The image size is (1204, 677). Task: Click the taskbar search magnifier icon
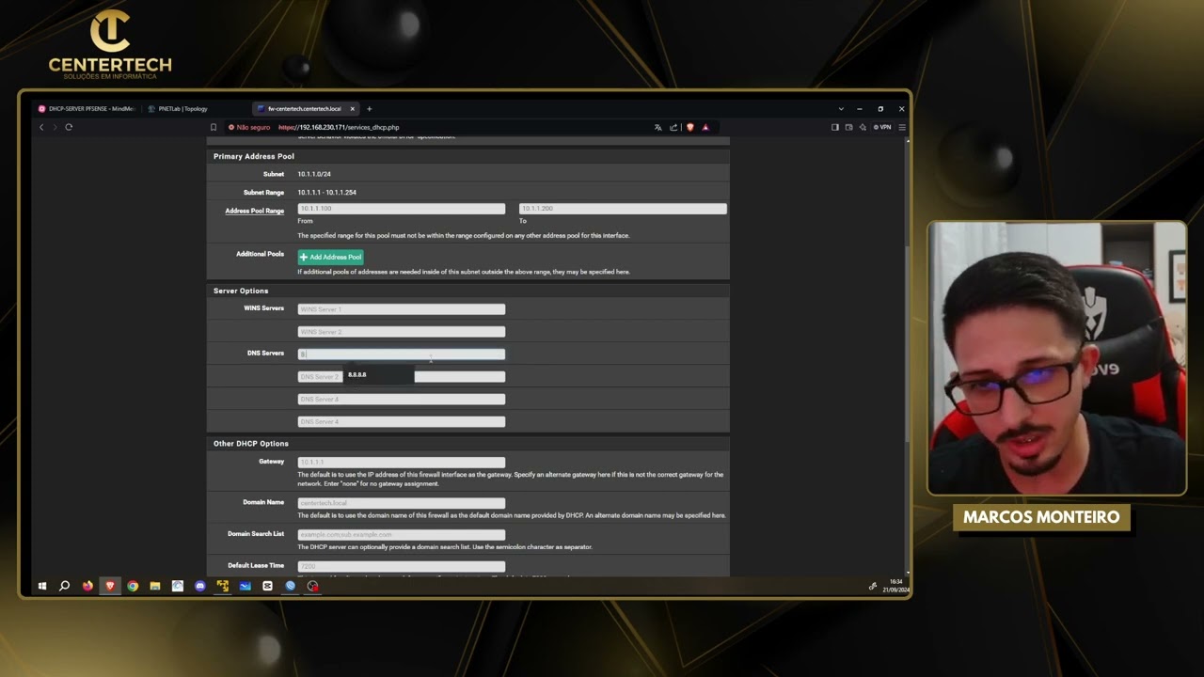[64, 586]
